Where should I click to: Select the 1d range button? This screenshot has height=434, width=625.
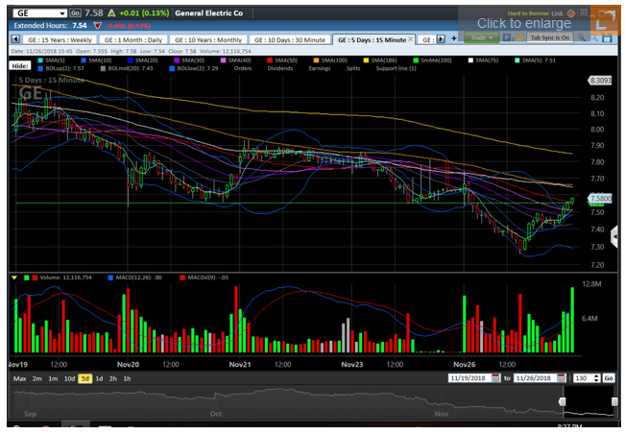(99, 378)
